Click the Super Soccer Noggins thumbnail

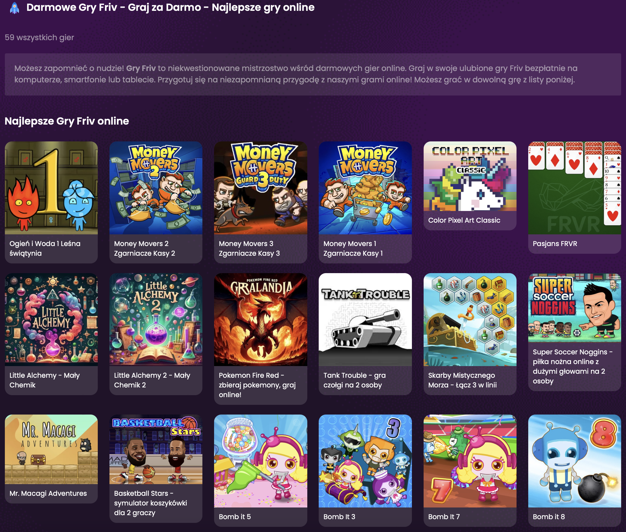click(574, 308)
